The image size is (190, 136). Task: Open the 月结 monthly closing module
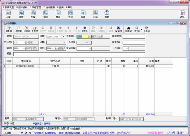[96, 14]
